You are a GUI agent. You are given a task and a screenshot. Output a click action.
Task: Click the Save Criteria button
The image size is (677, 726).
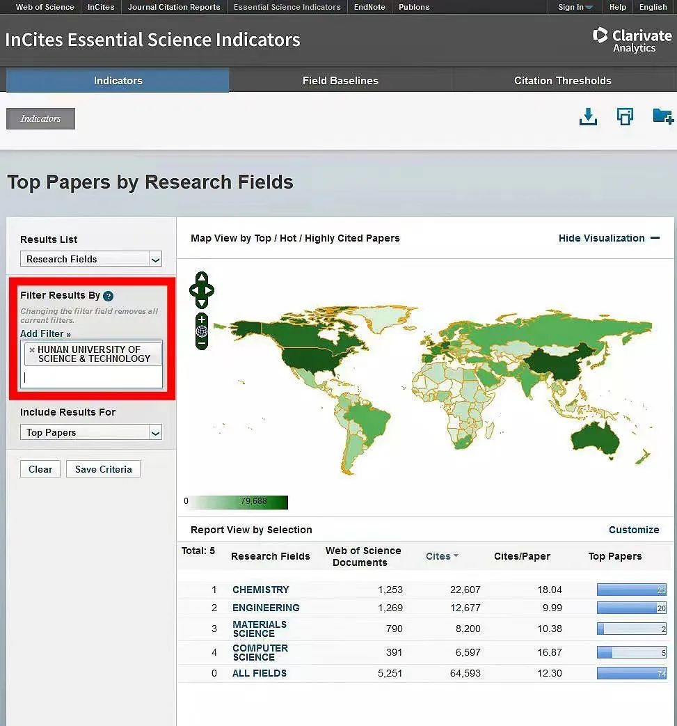(x=103, y=469)
